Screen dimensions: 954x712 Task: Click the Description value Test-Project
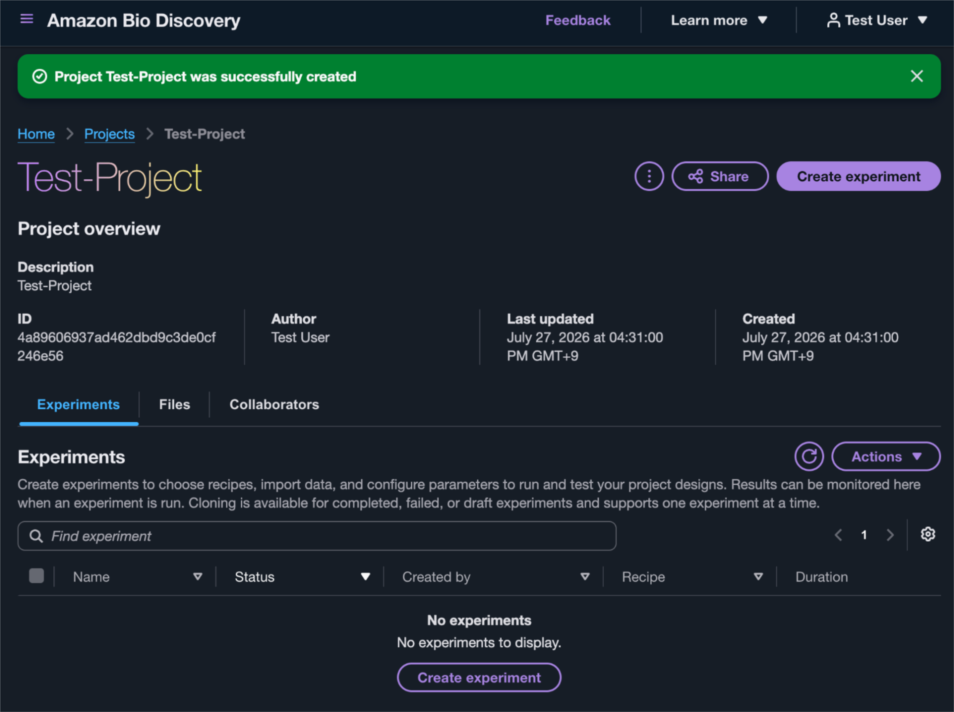point(55,286)
